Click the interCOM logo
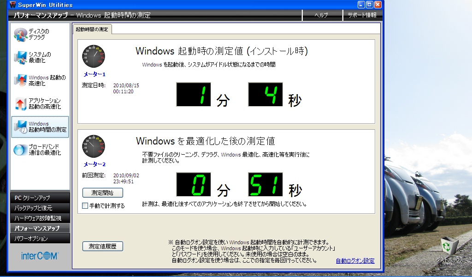The image size is (472, 277). [x=40, y=256]
